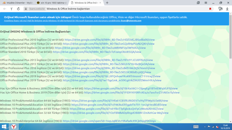Image resolution: width=232 pixels, height=130 pixels.
Task: Open Office Standard 2010 İngilizce download link
Action: pyautogui.click(x=100, y=48)
